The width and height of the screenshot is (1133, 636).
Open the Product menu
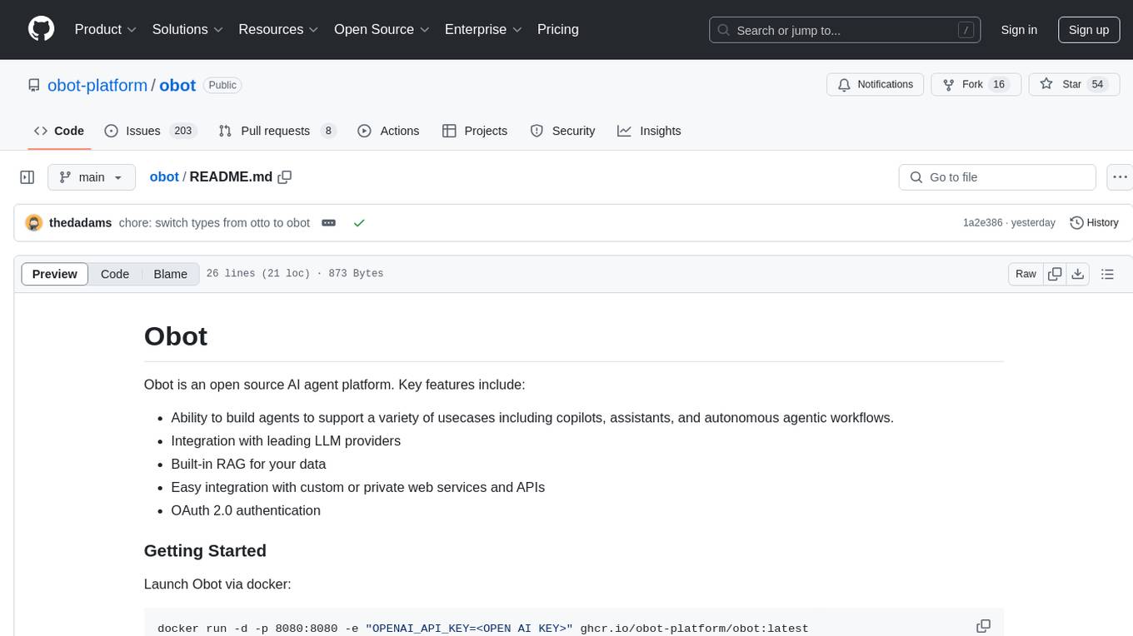(106, 29)
